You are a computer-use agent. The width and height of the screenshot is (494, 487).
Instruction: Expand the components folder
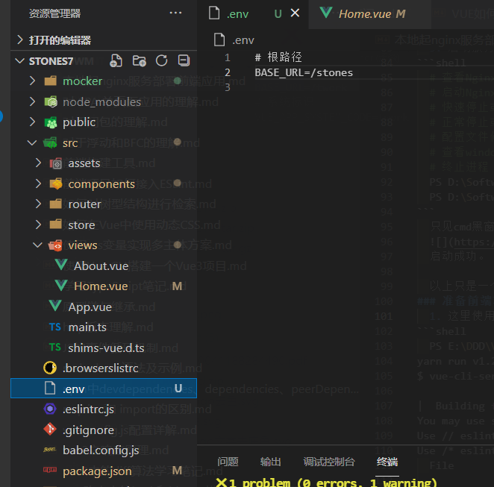coord(38,184)
